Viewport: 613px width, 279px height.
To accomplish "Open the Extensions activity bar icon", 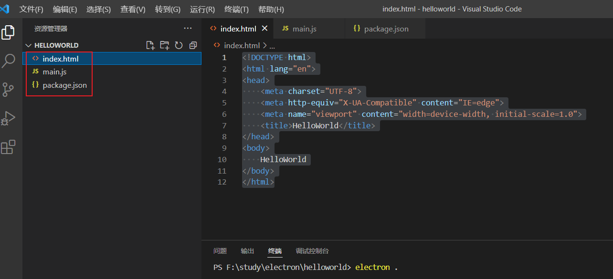I will pyautogui.click(x=8, y=147).
